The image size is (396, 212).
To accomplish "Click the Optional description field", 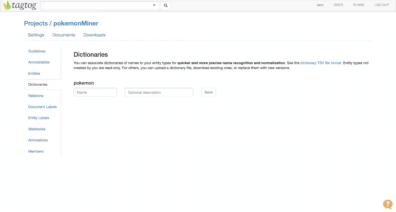I will [x=159, y=92].
